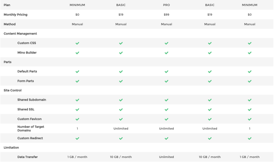Click the Shared SSL checkmark under PRO

[x=166, y=109]
